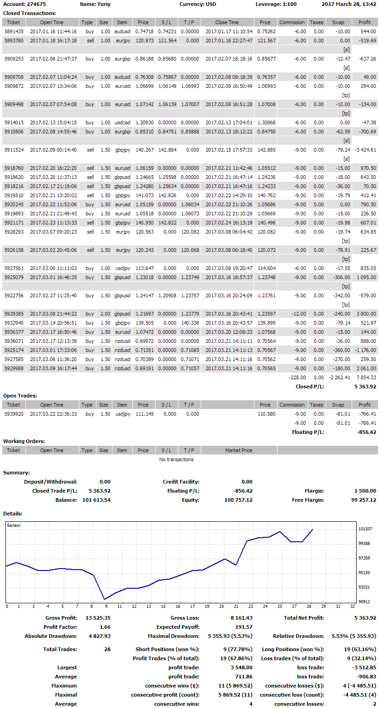
Task: Click the Swap header in the Open Trades table
Action: click(338, 405)
